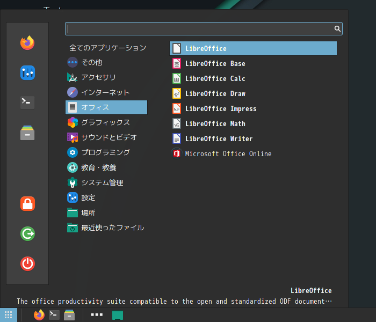Launch LibreOffice Writer
376x322 pixels.
[253, 138]
